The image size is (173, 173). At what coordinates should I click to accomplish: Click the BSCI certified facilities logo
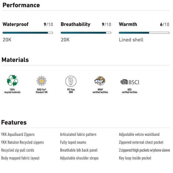pyautogui.click(x=129, y=82)
